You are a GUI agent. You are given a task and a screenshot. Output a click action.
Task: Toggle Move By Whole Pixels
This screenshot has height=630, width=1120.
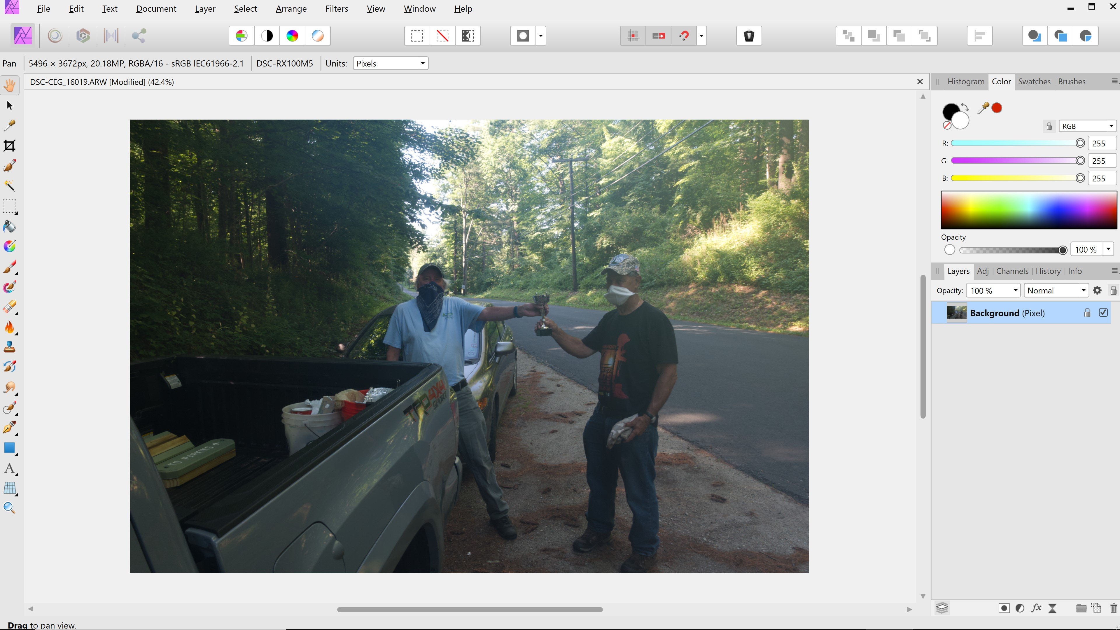[659, 36]
